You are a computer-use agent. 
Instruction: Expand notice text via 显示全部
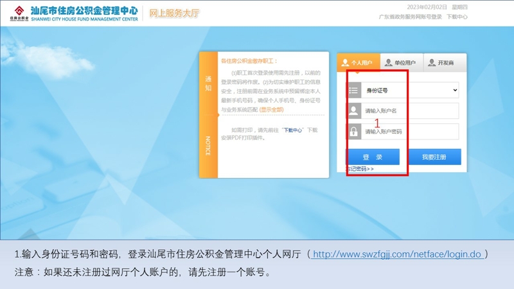click(271, 110)
